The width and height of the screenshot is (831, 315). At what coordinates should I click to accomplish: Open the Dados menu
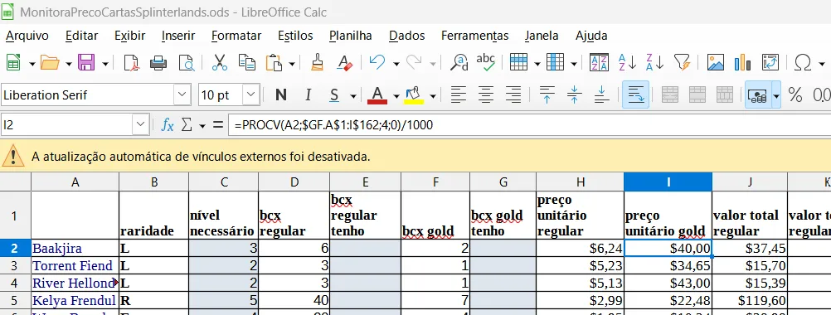(407, 36)
